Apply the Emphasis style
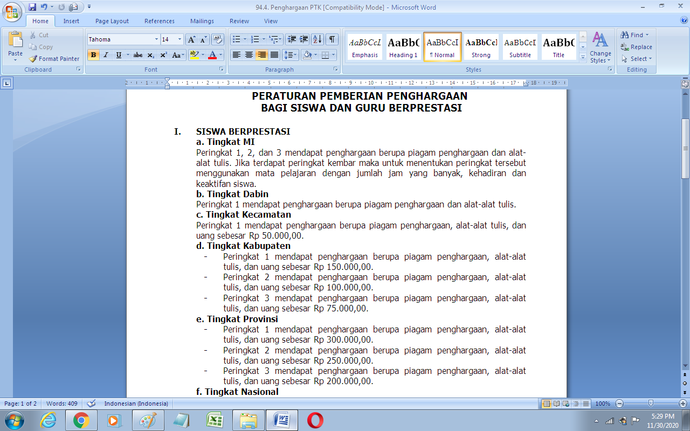Screen dimensions: 690x431 [365, 47]
